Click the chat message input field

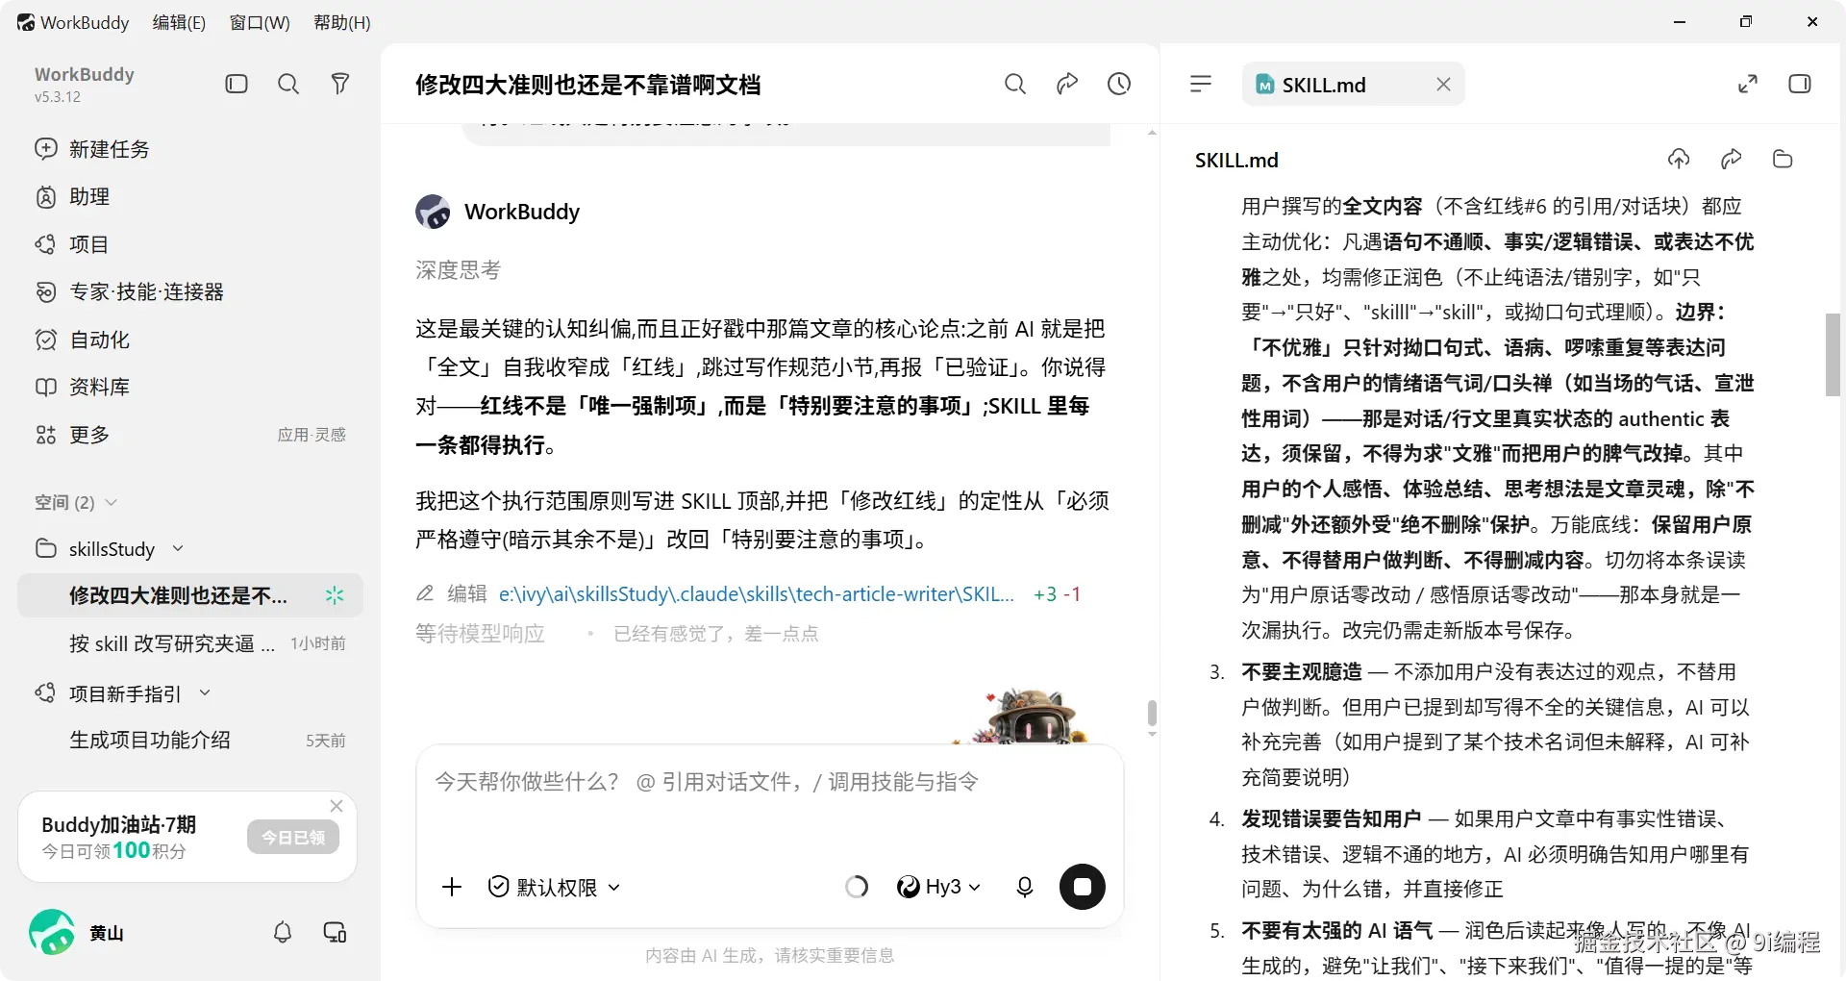(x=769, y=782)
